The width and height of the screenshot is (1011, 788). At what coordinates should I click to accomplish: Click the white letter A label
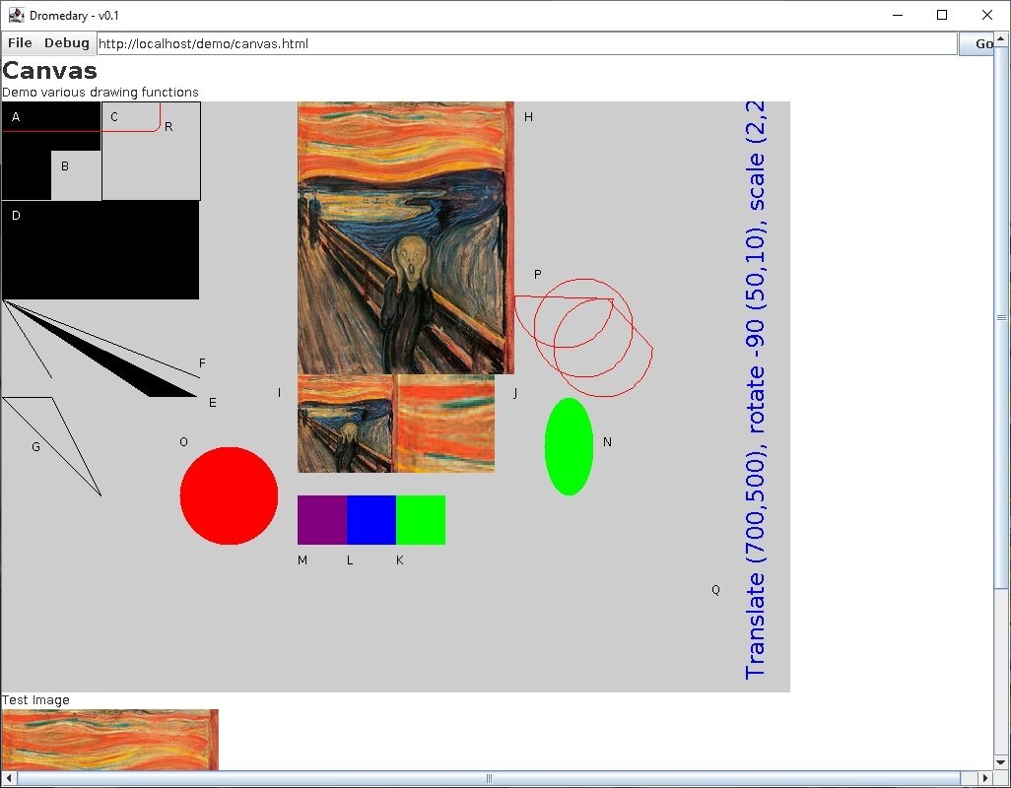coord(16,117)
